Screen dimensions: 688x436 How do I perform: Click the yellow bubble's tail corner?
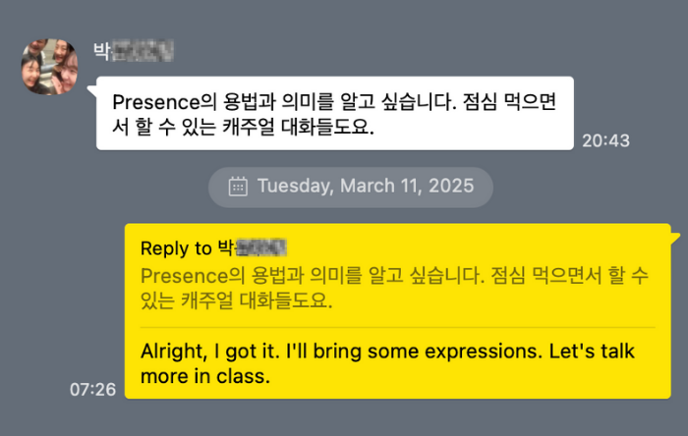(674, 232)
